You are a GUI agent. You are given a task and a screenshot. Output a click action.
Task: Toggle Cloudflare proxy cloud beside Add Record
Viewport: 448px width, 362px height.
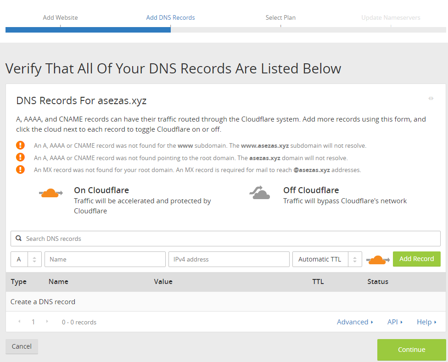point(377,260)
